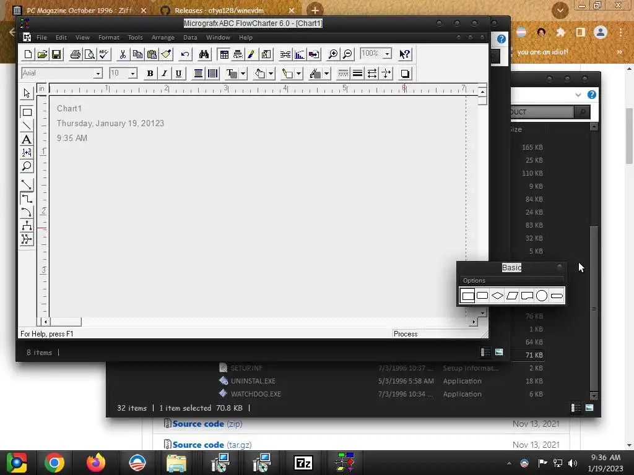Image resolution: width=634 pixels, height=475 pixels.
Task: Activate the context help arrow icon
Action: click(404, 54)
